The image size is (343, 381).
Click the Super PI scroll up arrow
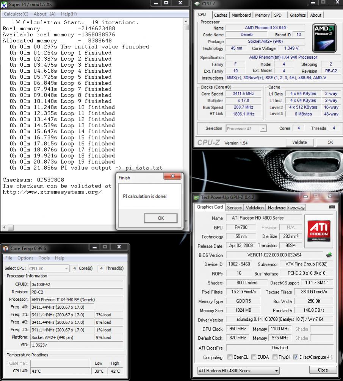pos(186,21)
